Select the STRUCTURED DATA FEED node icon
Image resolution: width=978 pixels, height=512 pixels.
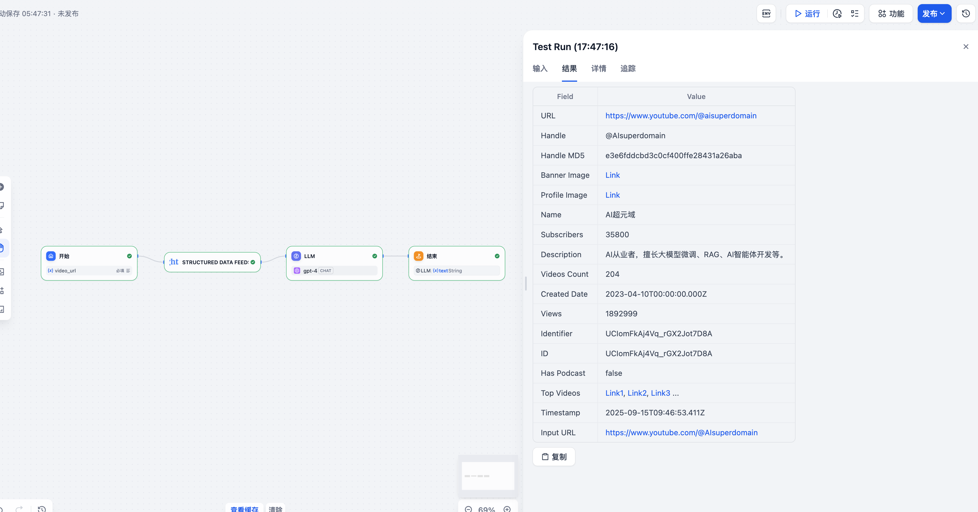[x=174, y=262]
